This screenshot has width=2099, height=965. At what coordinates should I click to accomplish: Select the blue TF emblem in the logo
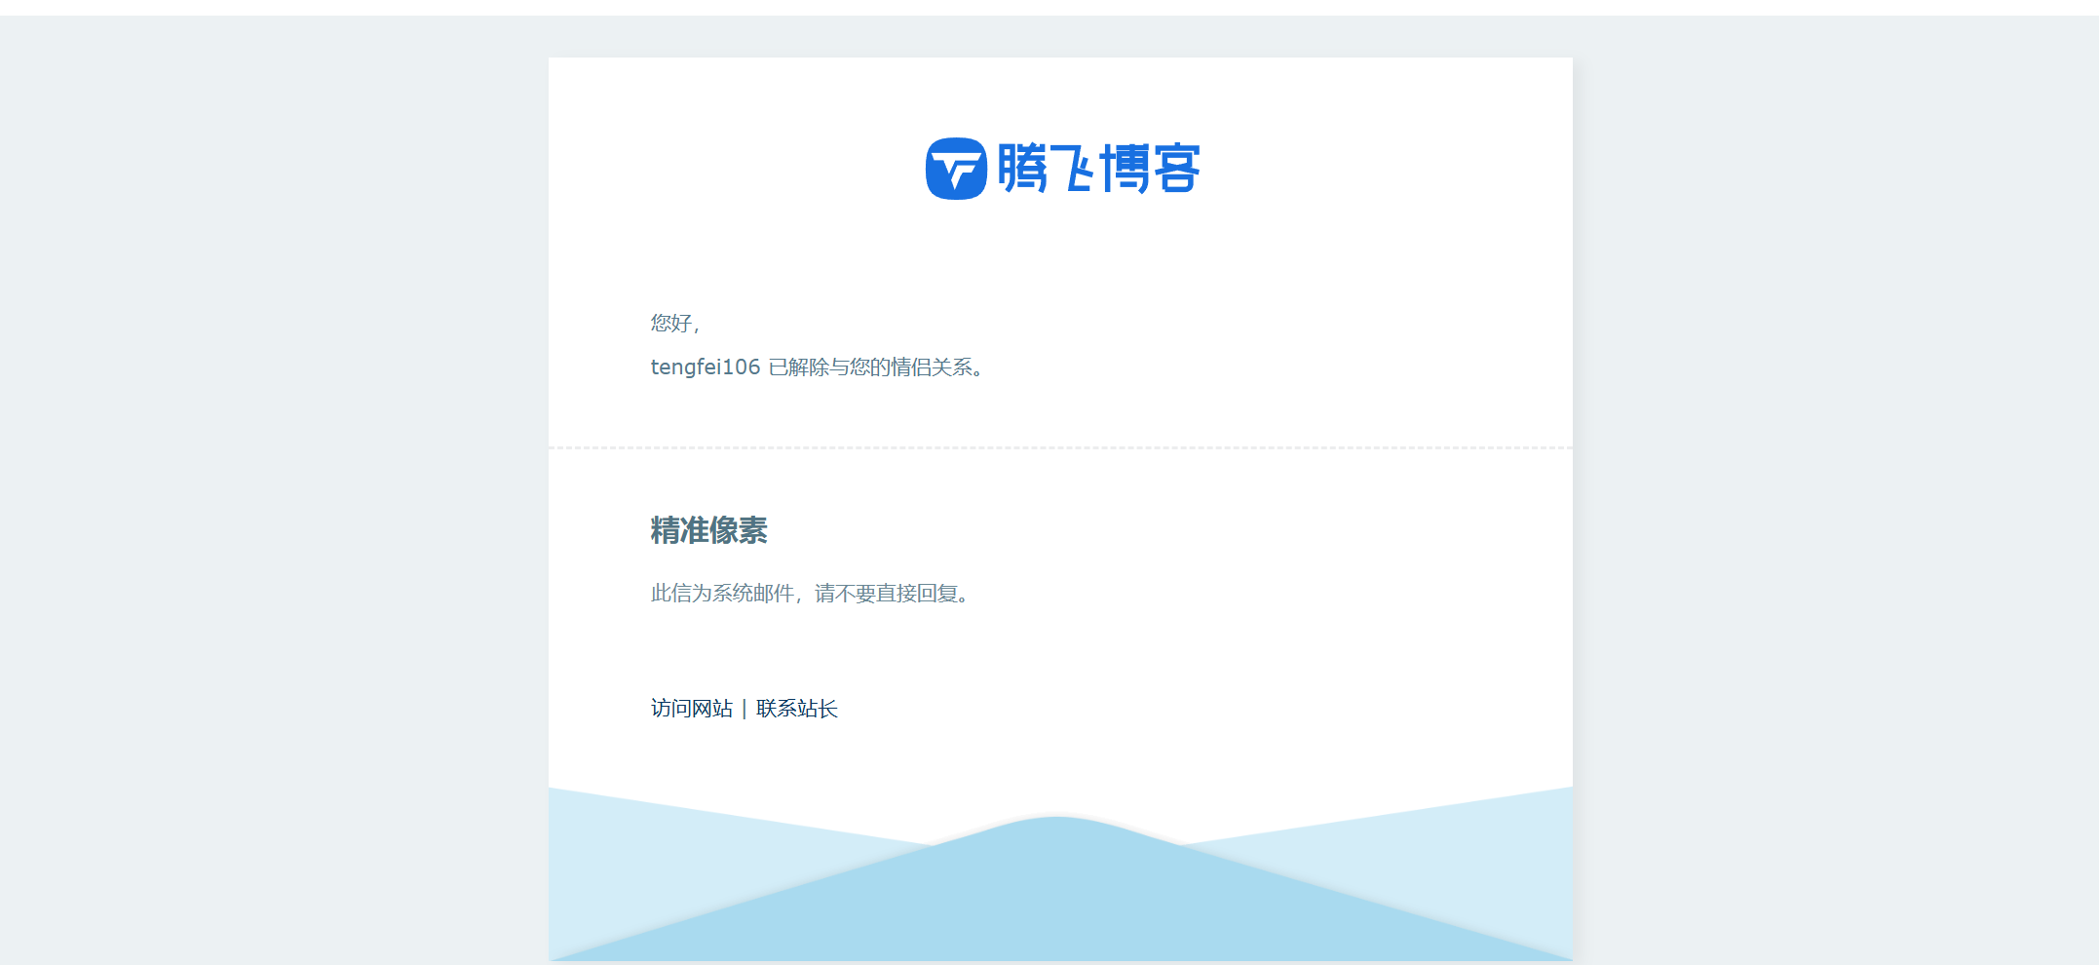(x=958, y=169)
